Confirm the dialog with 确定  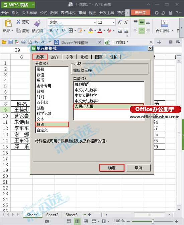coord(112,168)
